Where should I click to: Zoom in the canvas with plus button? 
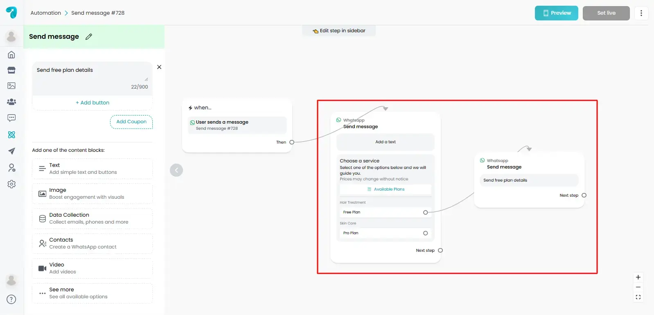pyautogui.click(x=638, y=277)
